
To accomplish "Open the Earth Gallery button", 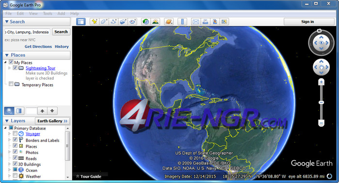I will tap(52, 121).
